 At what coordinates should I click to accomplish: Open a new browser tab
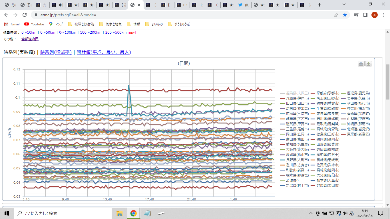319,5
